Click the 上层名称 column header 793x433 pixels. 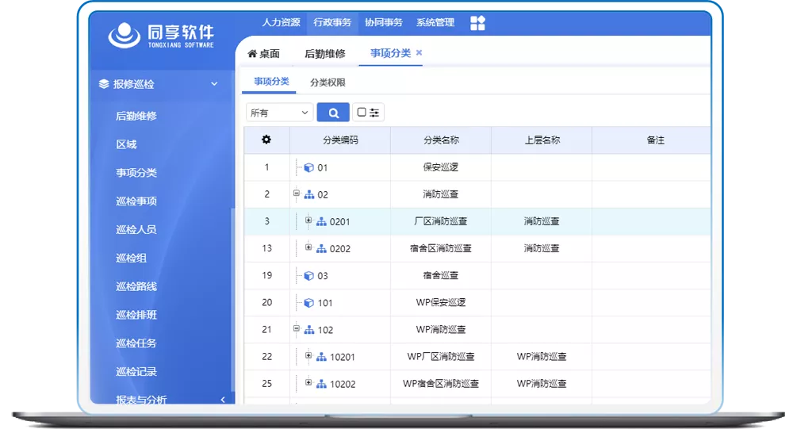[542, 140]
